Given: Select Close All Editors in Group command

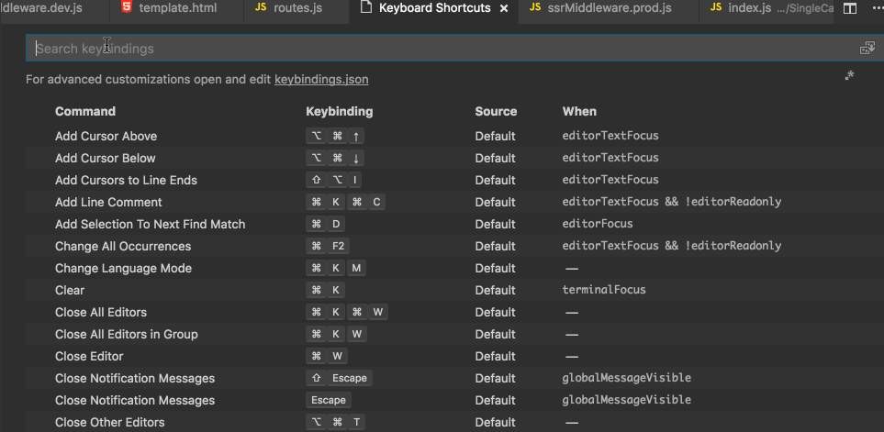Looking at the screenshot, I should point(127,334).
